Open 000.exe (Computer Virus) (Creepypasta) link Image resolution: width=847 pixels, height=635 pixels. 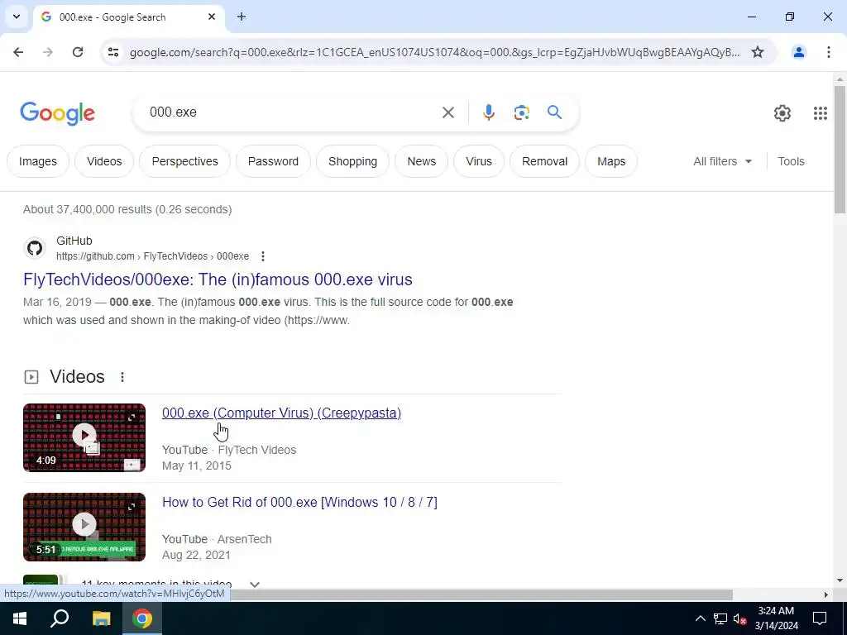281,413
